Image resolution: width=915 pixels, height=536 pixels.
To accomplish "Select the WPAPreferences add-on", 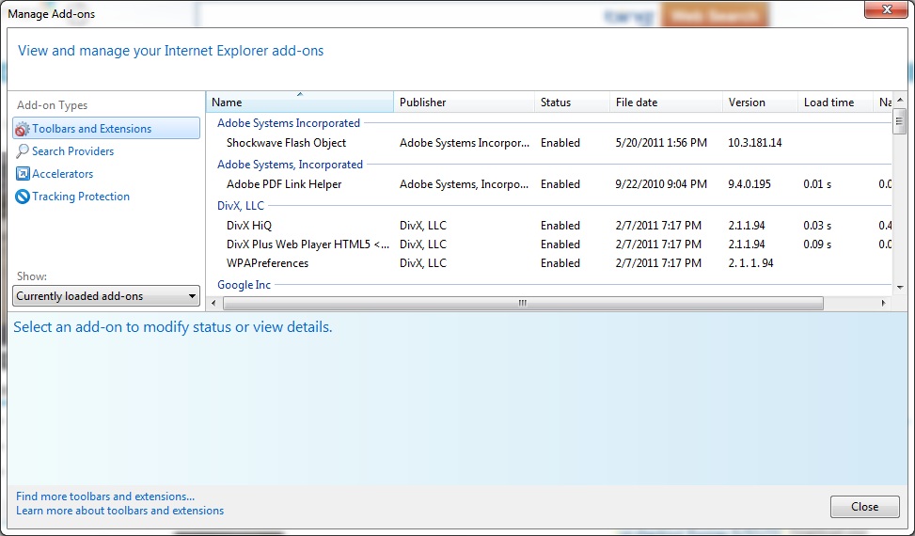I will (x=267, y=263).
